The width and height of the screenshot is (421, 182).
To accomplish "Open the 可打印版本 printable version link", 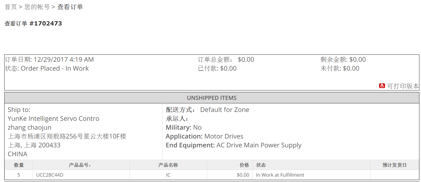I will (x=403, y=86).
